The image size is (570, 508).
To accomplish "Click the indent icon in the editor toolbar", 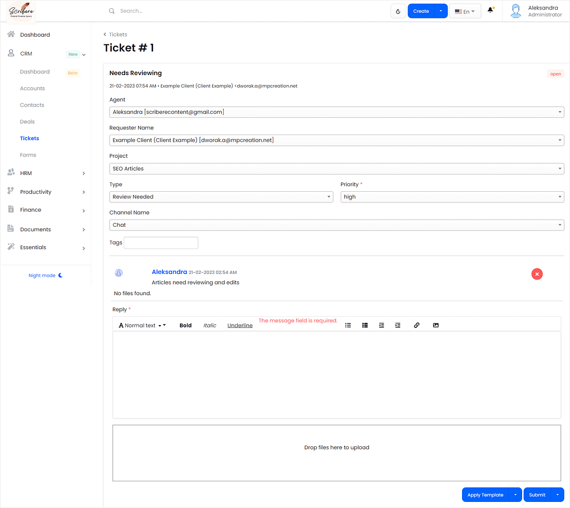I will coord(397,325).
